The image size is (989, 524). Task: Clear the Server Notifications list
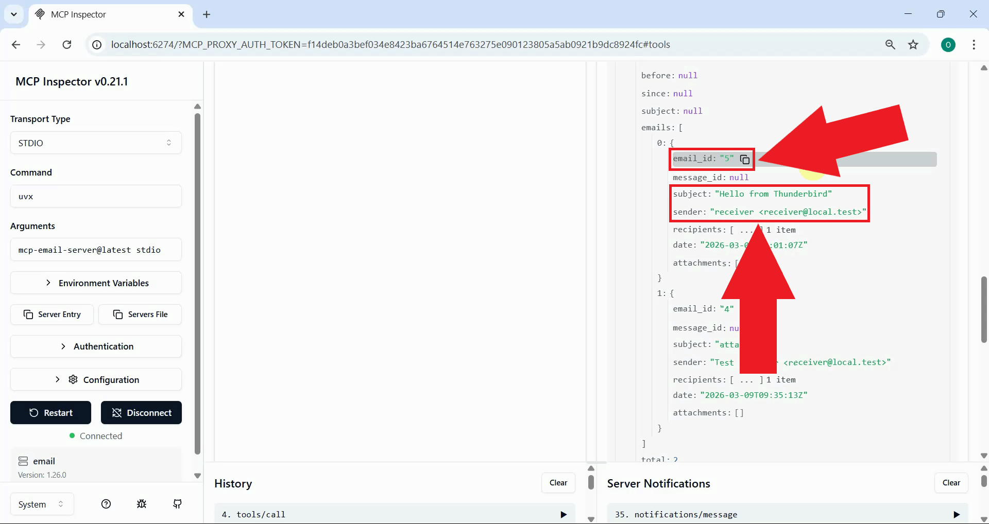click(x=951, y=482)
